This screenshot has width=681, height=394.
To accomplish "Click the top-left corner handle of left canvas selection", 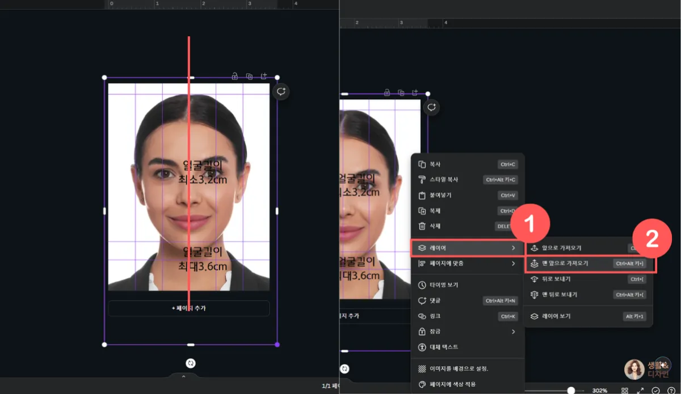I will pyautogui.click(x=104, y=77).
